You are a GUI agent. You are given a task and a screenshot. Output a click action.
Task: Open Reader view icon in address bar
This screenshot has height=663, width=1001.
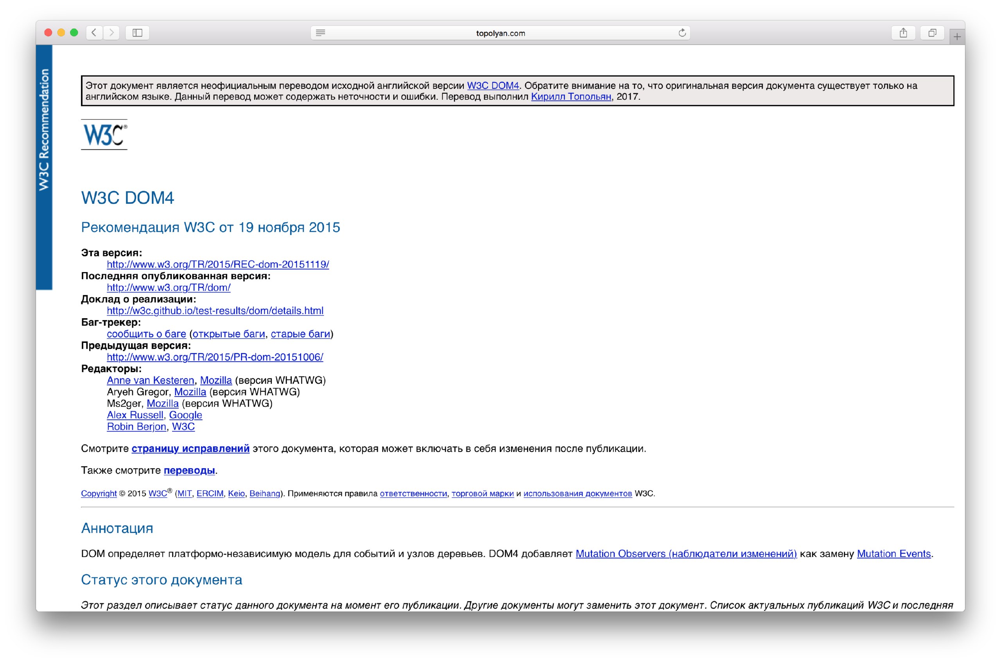click(321, 32)
